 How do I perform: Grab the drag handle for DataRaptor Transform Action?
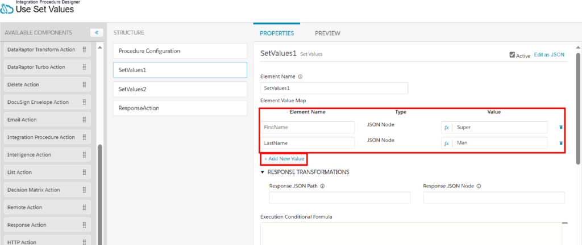point(84,49)
